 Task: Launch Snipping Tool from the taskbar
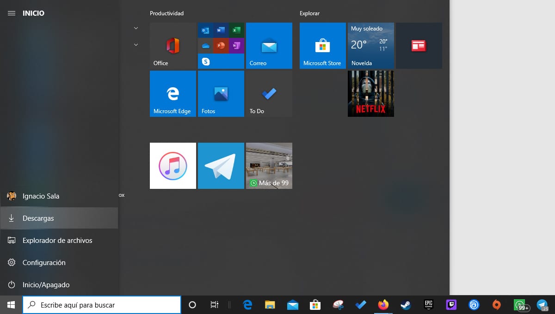coord(338,305)
